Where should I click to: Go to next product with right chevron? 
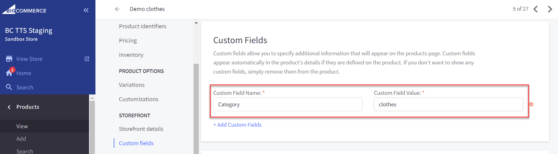[550, 9]
